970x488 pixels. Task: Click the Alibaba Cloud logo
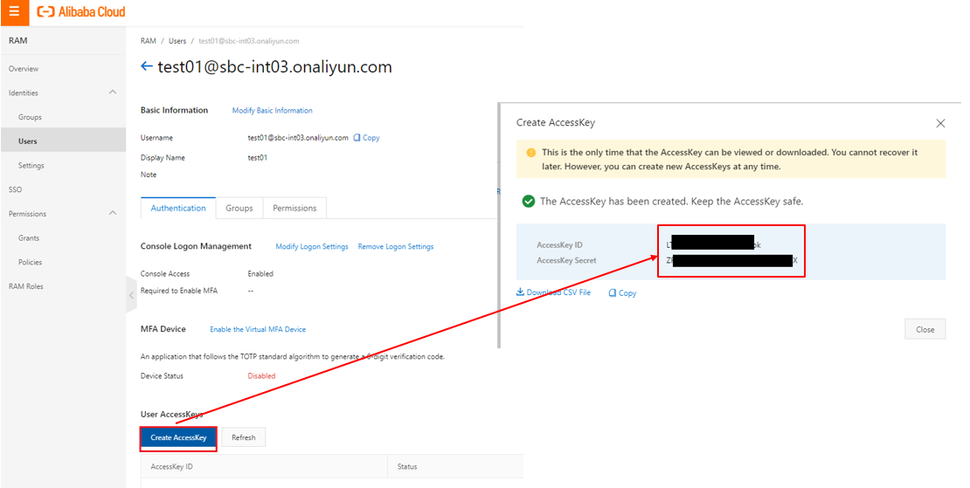tap(81, 11)
